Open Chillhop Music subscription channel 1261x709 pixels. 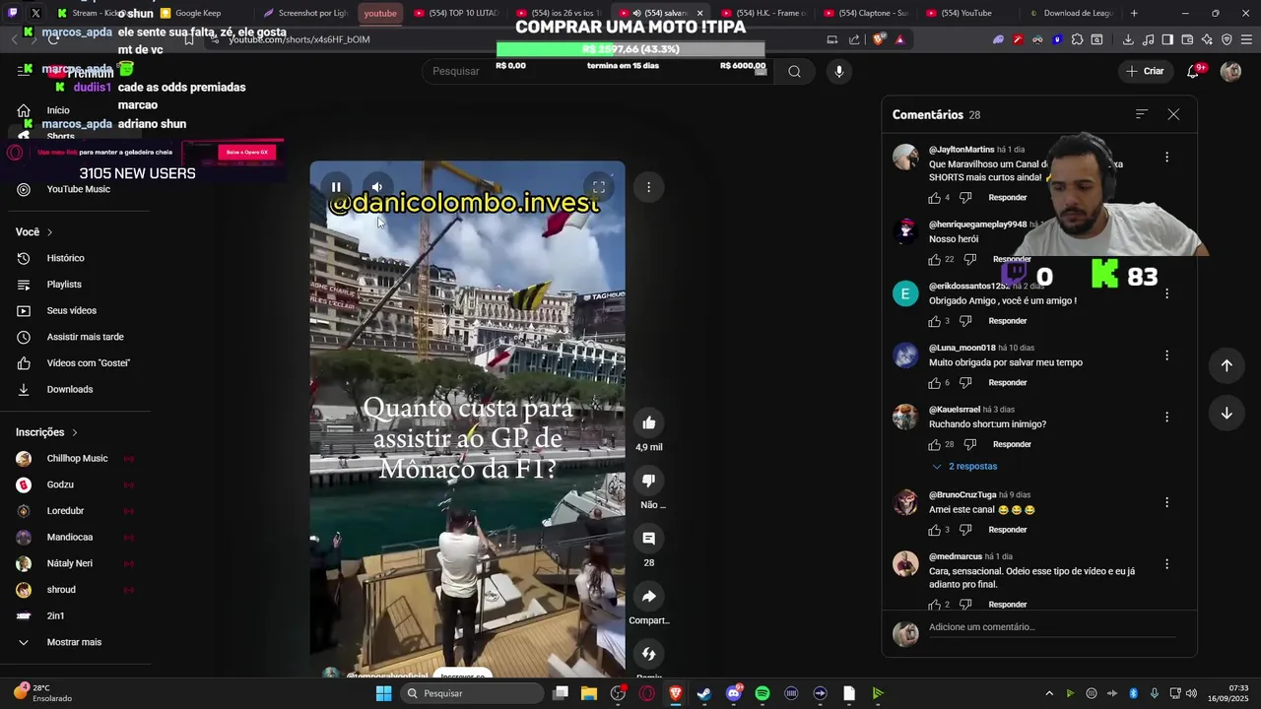pyautogui.click(x=77, y=459)
